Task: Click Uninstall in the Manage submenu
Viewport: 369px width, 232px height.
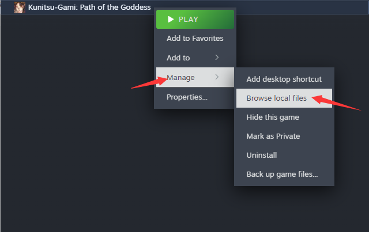Action: click(x=284, y=155)
